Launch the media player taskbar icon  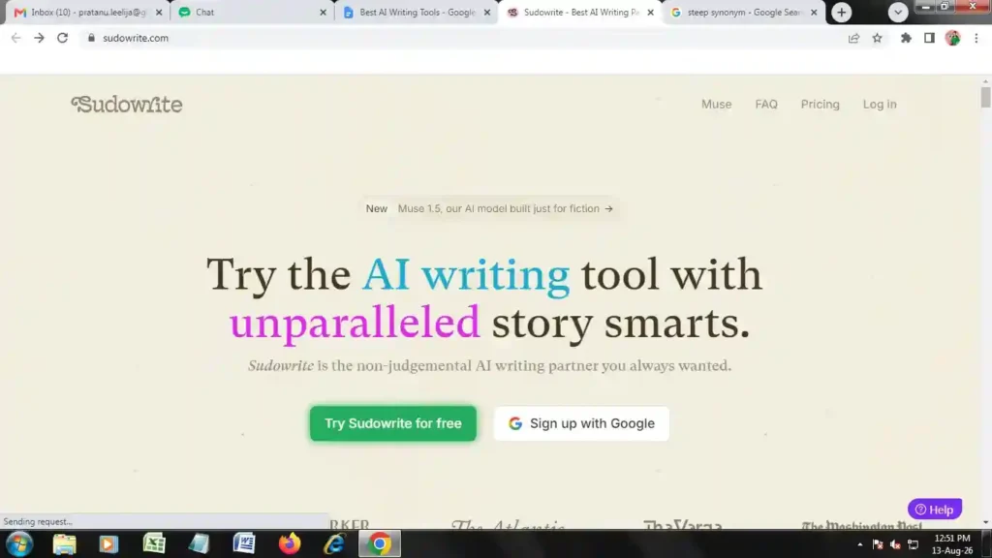108,544
